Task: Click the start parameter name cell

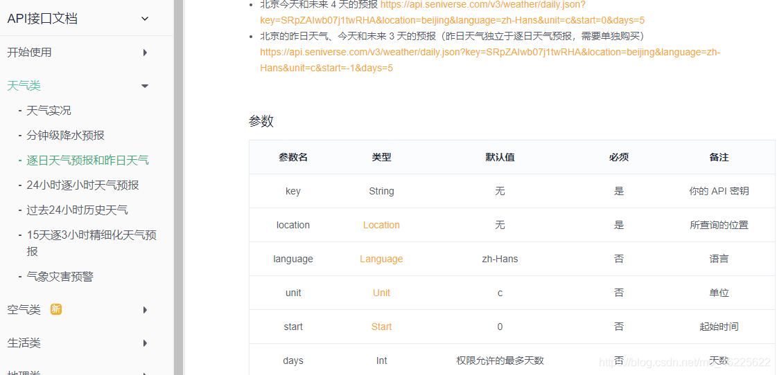Action: (293, 327)
